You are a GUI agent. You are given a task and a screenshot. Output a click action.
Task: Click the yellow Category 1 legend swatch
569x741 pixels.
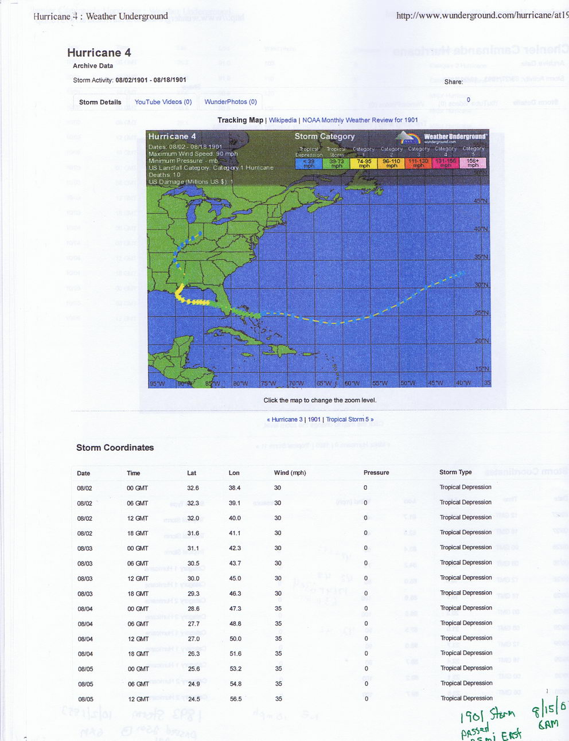point(364,163)
